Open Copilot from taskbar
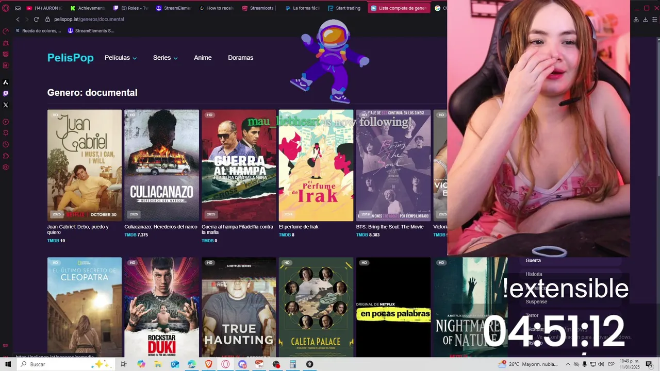The height and width of the screenshot is (371, 660). (141, 364)
